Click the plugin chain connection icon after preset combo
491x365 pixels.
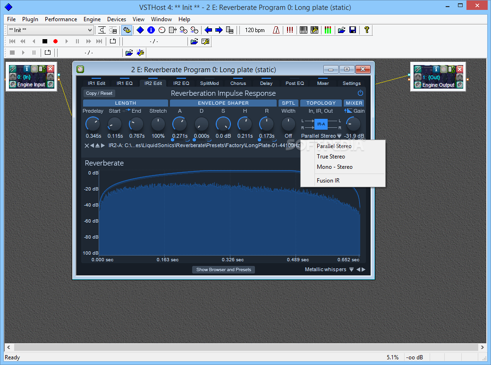(x=102, y=30)
